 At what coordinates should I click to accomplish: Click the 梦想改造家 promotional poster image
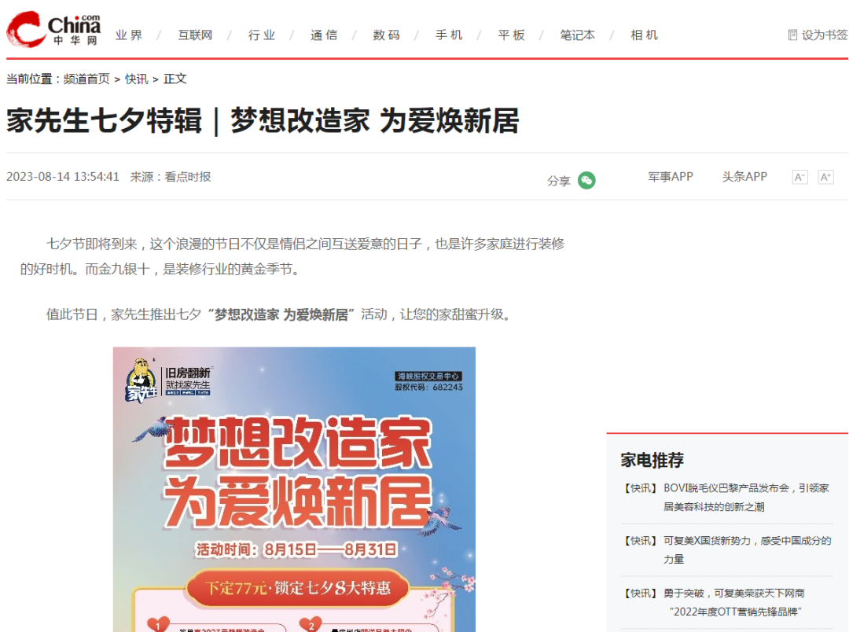[x=294, y=489]
